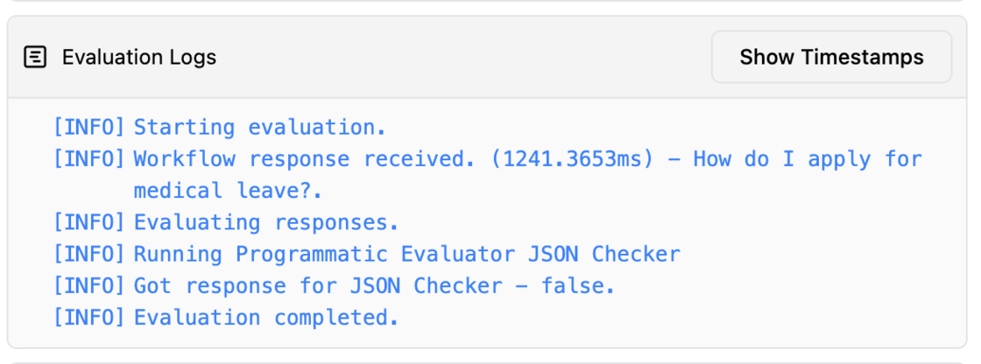This screenshot has height=364, width=981.
Task: Toggle the Show Timestamps button
Action: 831,57
